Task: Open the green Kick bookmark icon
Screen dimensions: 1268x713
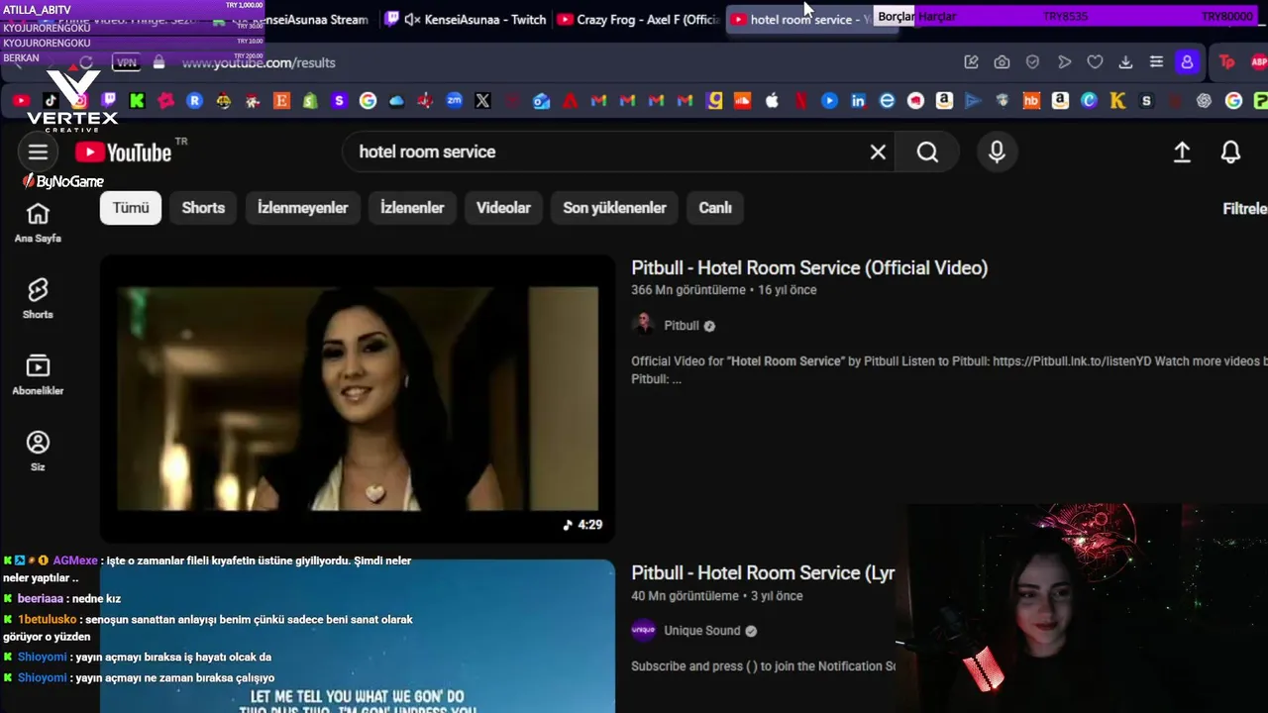Action: tap(137, 100)
